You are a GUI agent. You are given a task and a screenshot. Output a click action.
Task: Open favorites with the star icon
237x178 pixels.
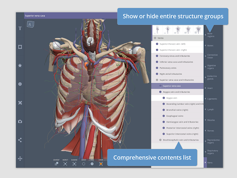(x=20, y=65)
